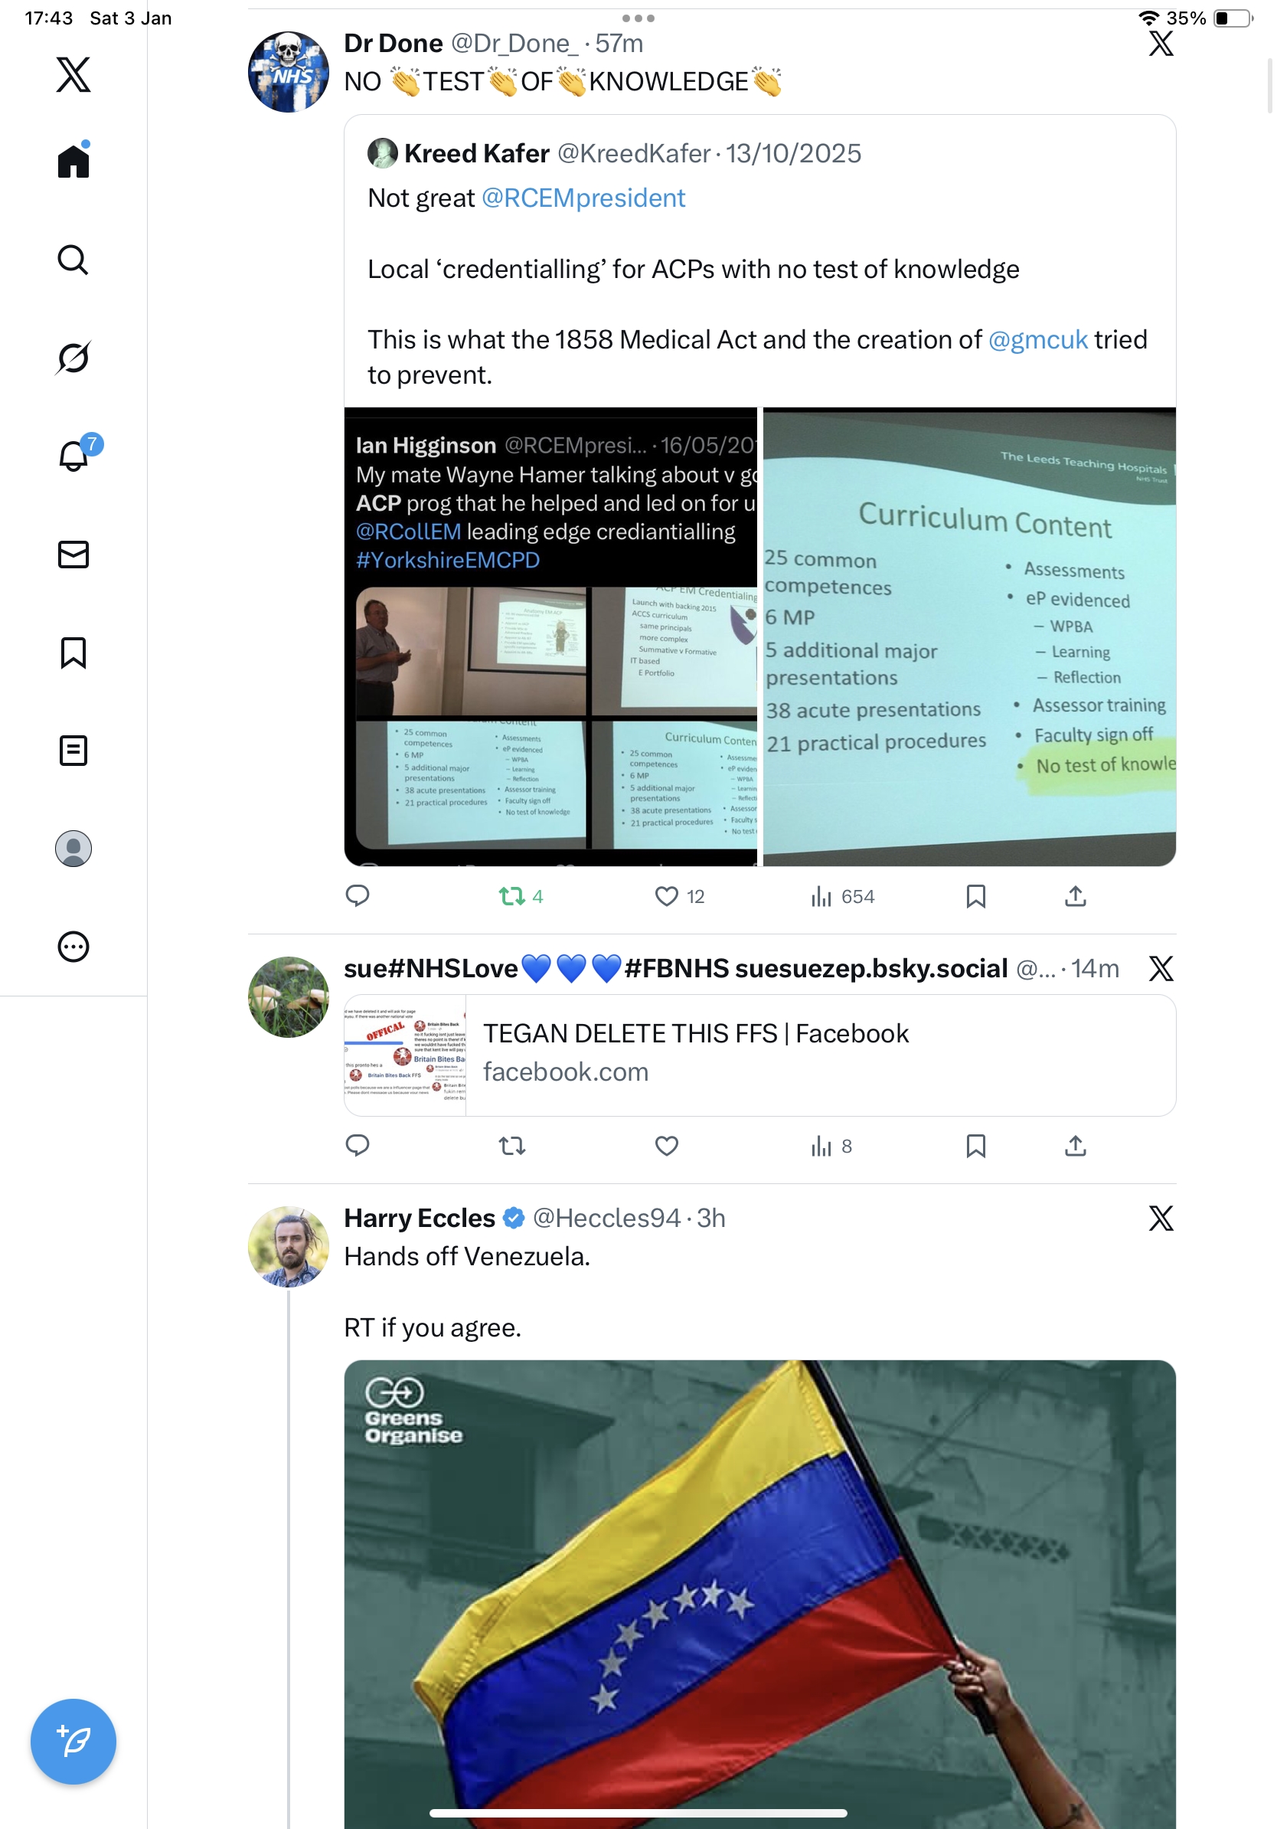Toggle like on Dr Done's post
1277x1829 pixels.
tap(679, 896)
